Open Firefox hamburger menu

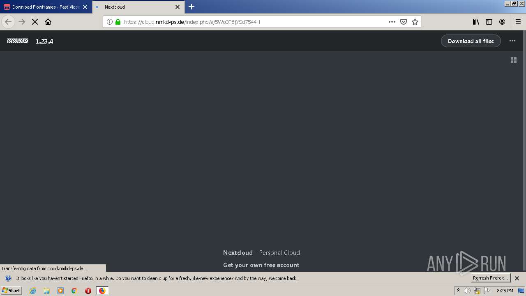(x=518, y=22)
